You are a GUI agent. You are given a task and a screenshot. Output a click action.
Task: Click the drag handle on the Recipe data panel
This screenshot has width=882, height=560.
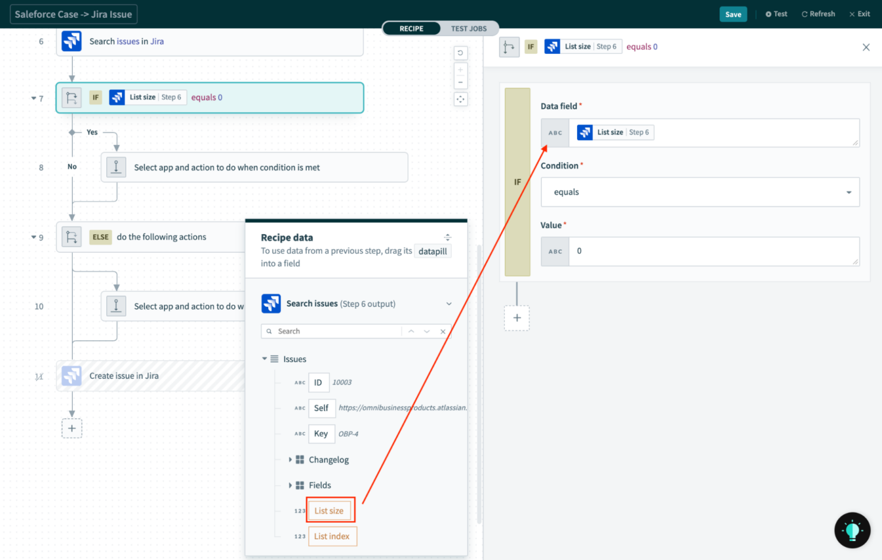pos(448,237)
